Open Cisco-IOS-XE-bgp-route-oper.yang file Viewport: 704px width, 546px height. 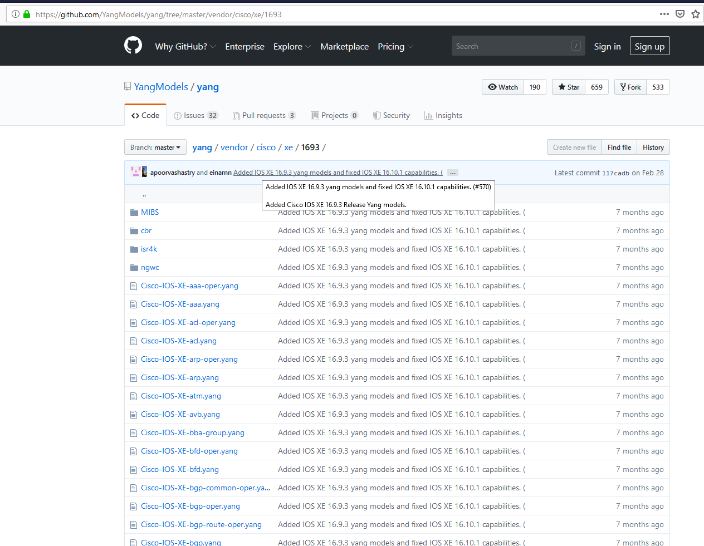point(201,525)
